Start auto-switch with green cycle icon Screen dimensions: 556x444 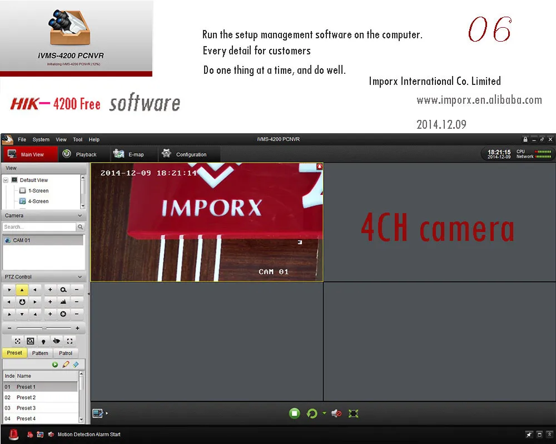[312, 413]
